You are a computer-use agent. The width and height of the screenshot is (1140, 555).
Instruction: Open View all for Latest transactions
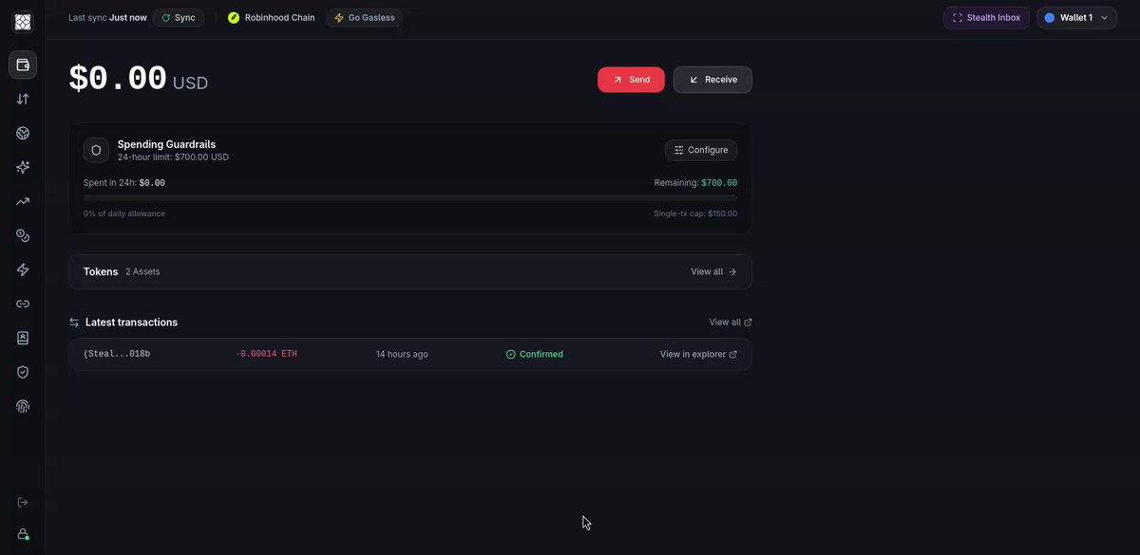click(731, 323)
